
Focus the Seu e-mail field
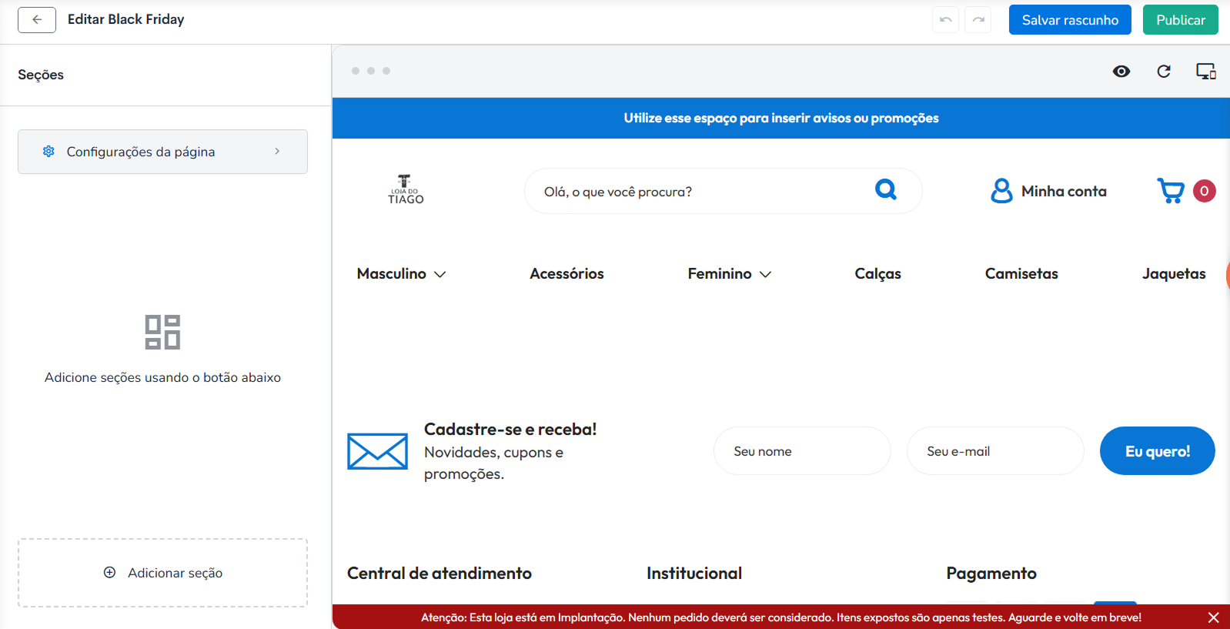point(995,451)
